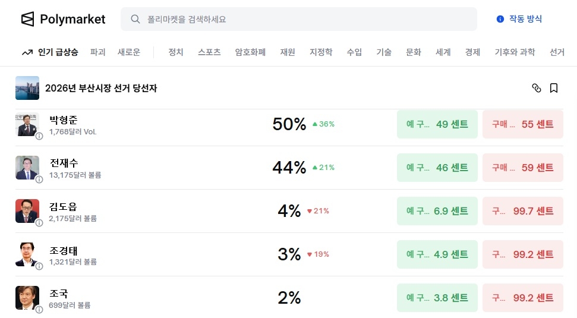Select the 스포츠 category tab
The image size is (577, 318).
tap(209, 52)
